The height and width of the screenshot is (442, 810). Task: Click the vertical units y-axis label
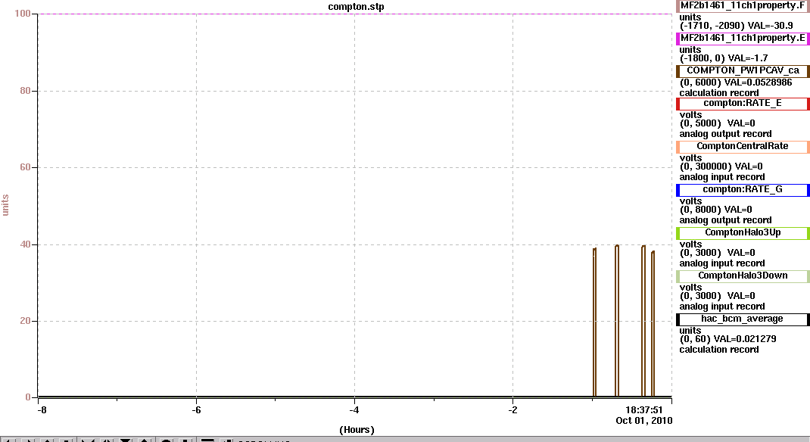click(x=6, y=205)
